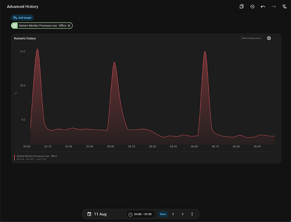Open the three-dot more options menu
The image size is (291, 222).
(x=192, y=214)
